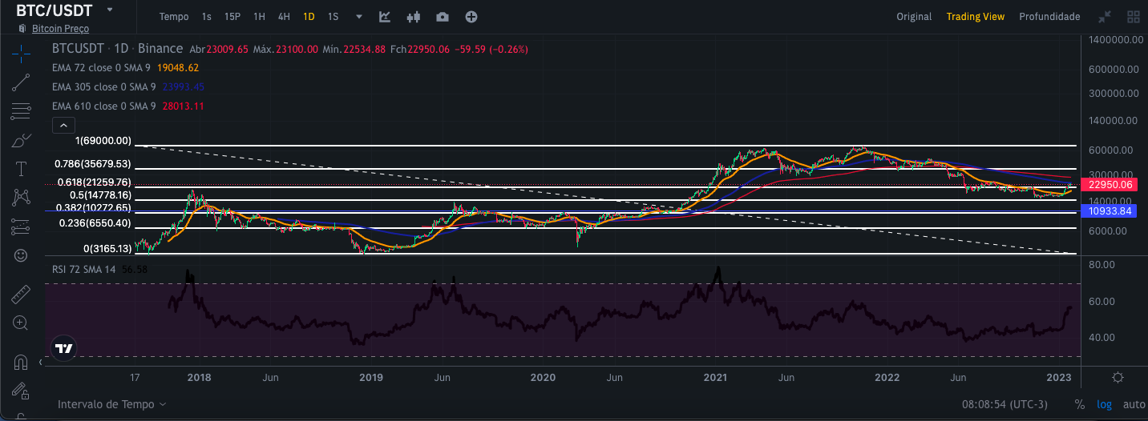Click the BTCUSDT 1D Binance chart title

pyautogui.click(x=117, y=49)
